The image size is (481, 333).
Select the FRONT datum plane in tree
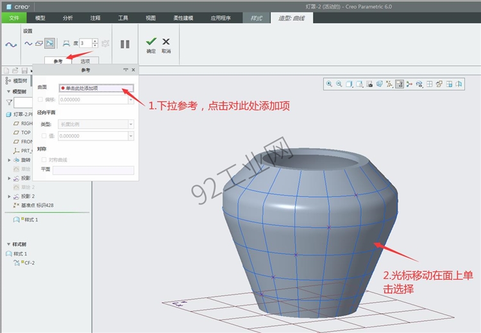pyautogui.click(x=23, y=142)
